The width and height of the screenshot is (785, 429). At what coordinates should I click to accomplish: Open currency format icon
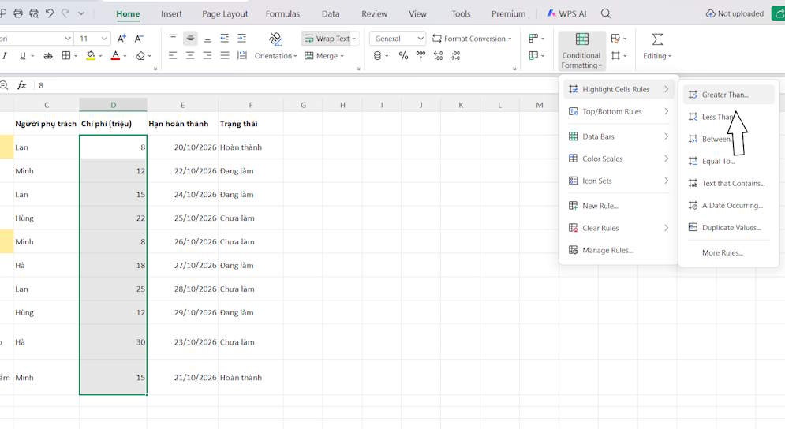pos(377,55)
